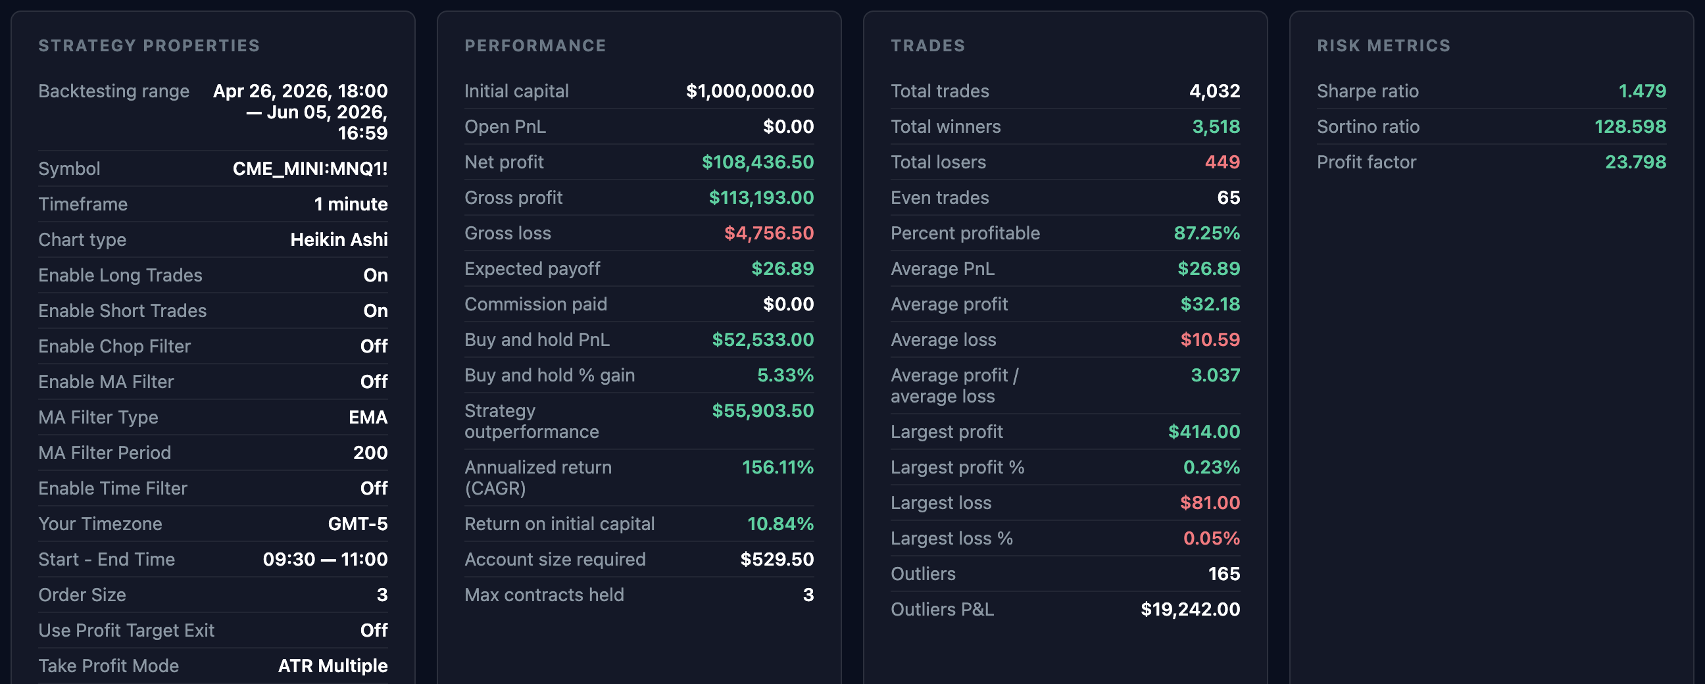
Task: Click the $529.50 account size value
Action: coord(777,559)
